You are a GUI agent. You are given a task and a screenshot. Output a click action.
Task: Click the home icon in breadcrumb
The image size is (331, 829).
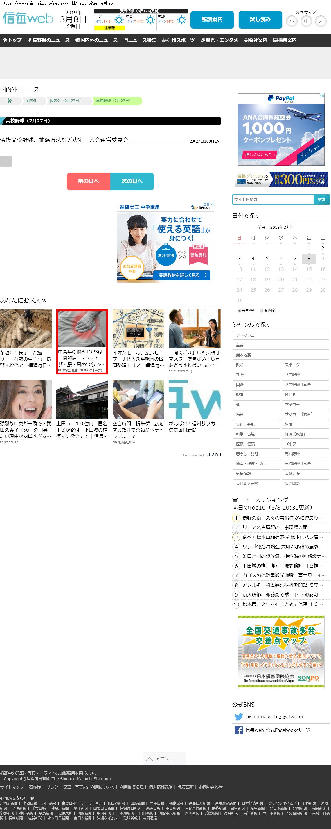click(10, 101)
